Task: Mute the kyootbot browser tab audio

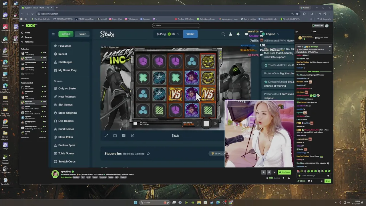Action: (x=48, y=8)
